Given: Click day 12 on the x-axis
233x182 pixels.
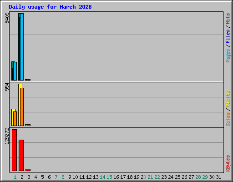Looking at the screenshot, I should (89, 177).
